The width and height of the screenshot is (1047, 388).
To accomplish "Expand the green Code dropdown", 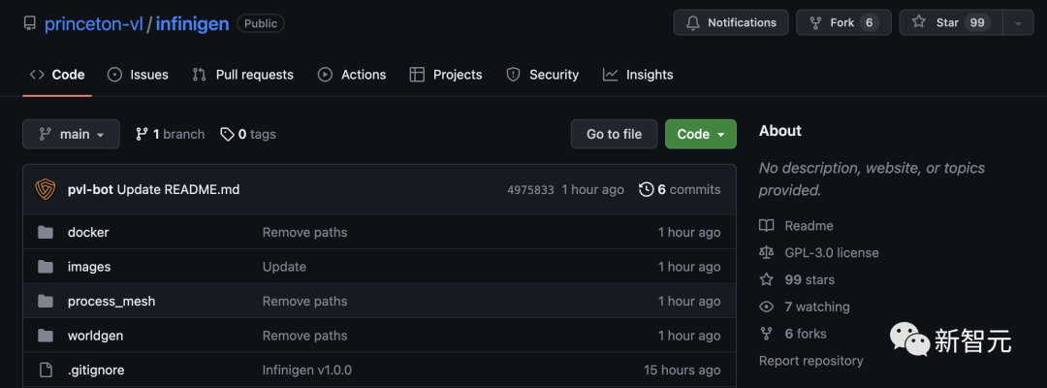I will tap(700, 134).
